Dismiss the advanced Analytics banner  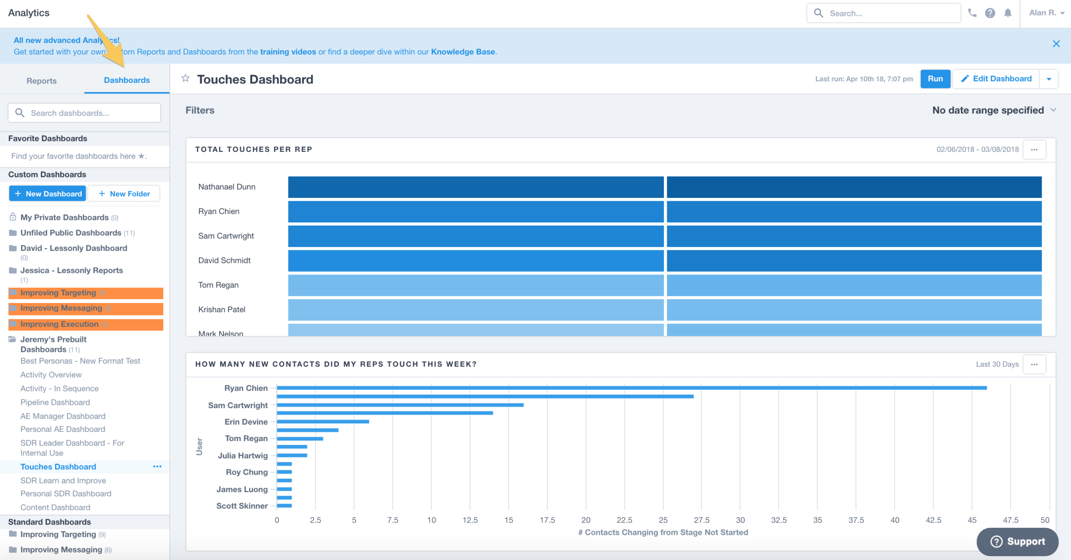(x=1056, y=44)
